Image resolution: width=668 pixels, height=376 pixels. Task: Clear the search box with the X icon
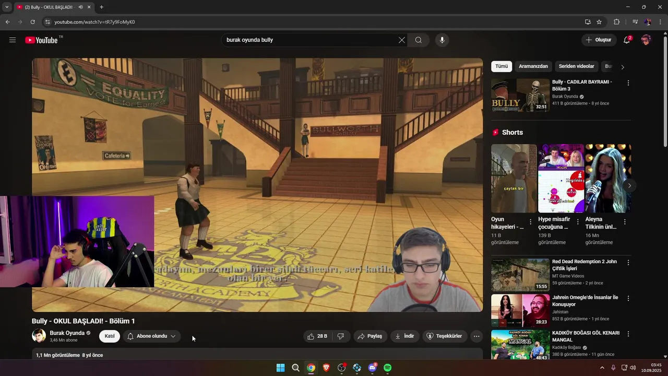coord(402,40)
